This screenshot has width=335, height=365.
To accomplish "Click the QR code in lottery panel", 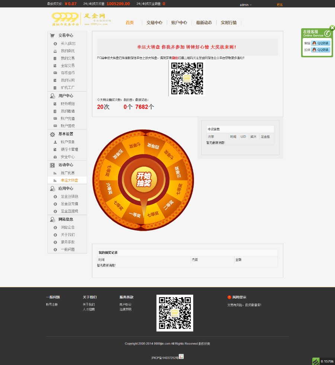I will [x=187, y=78].
